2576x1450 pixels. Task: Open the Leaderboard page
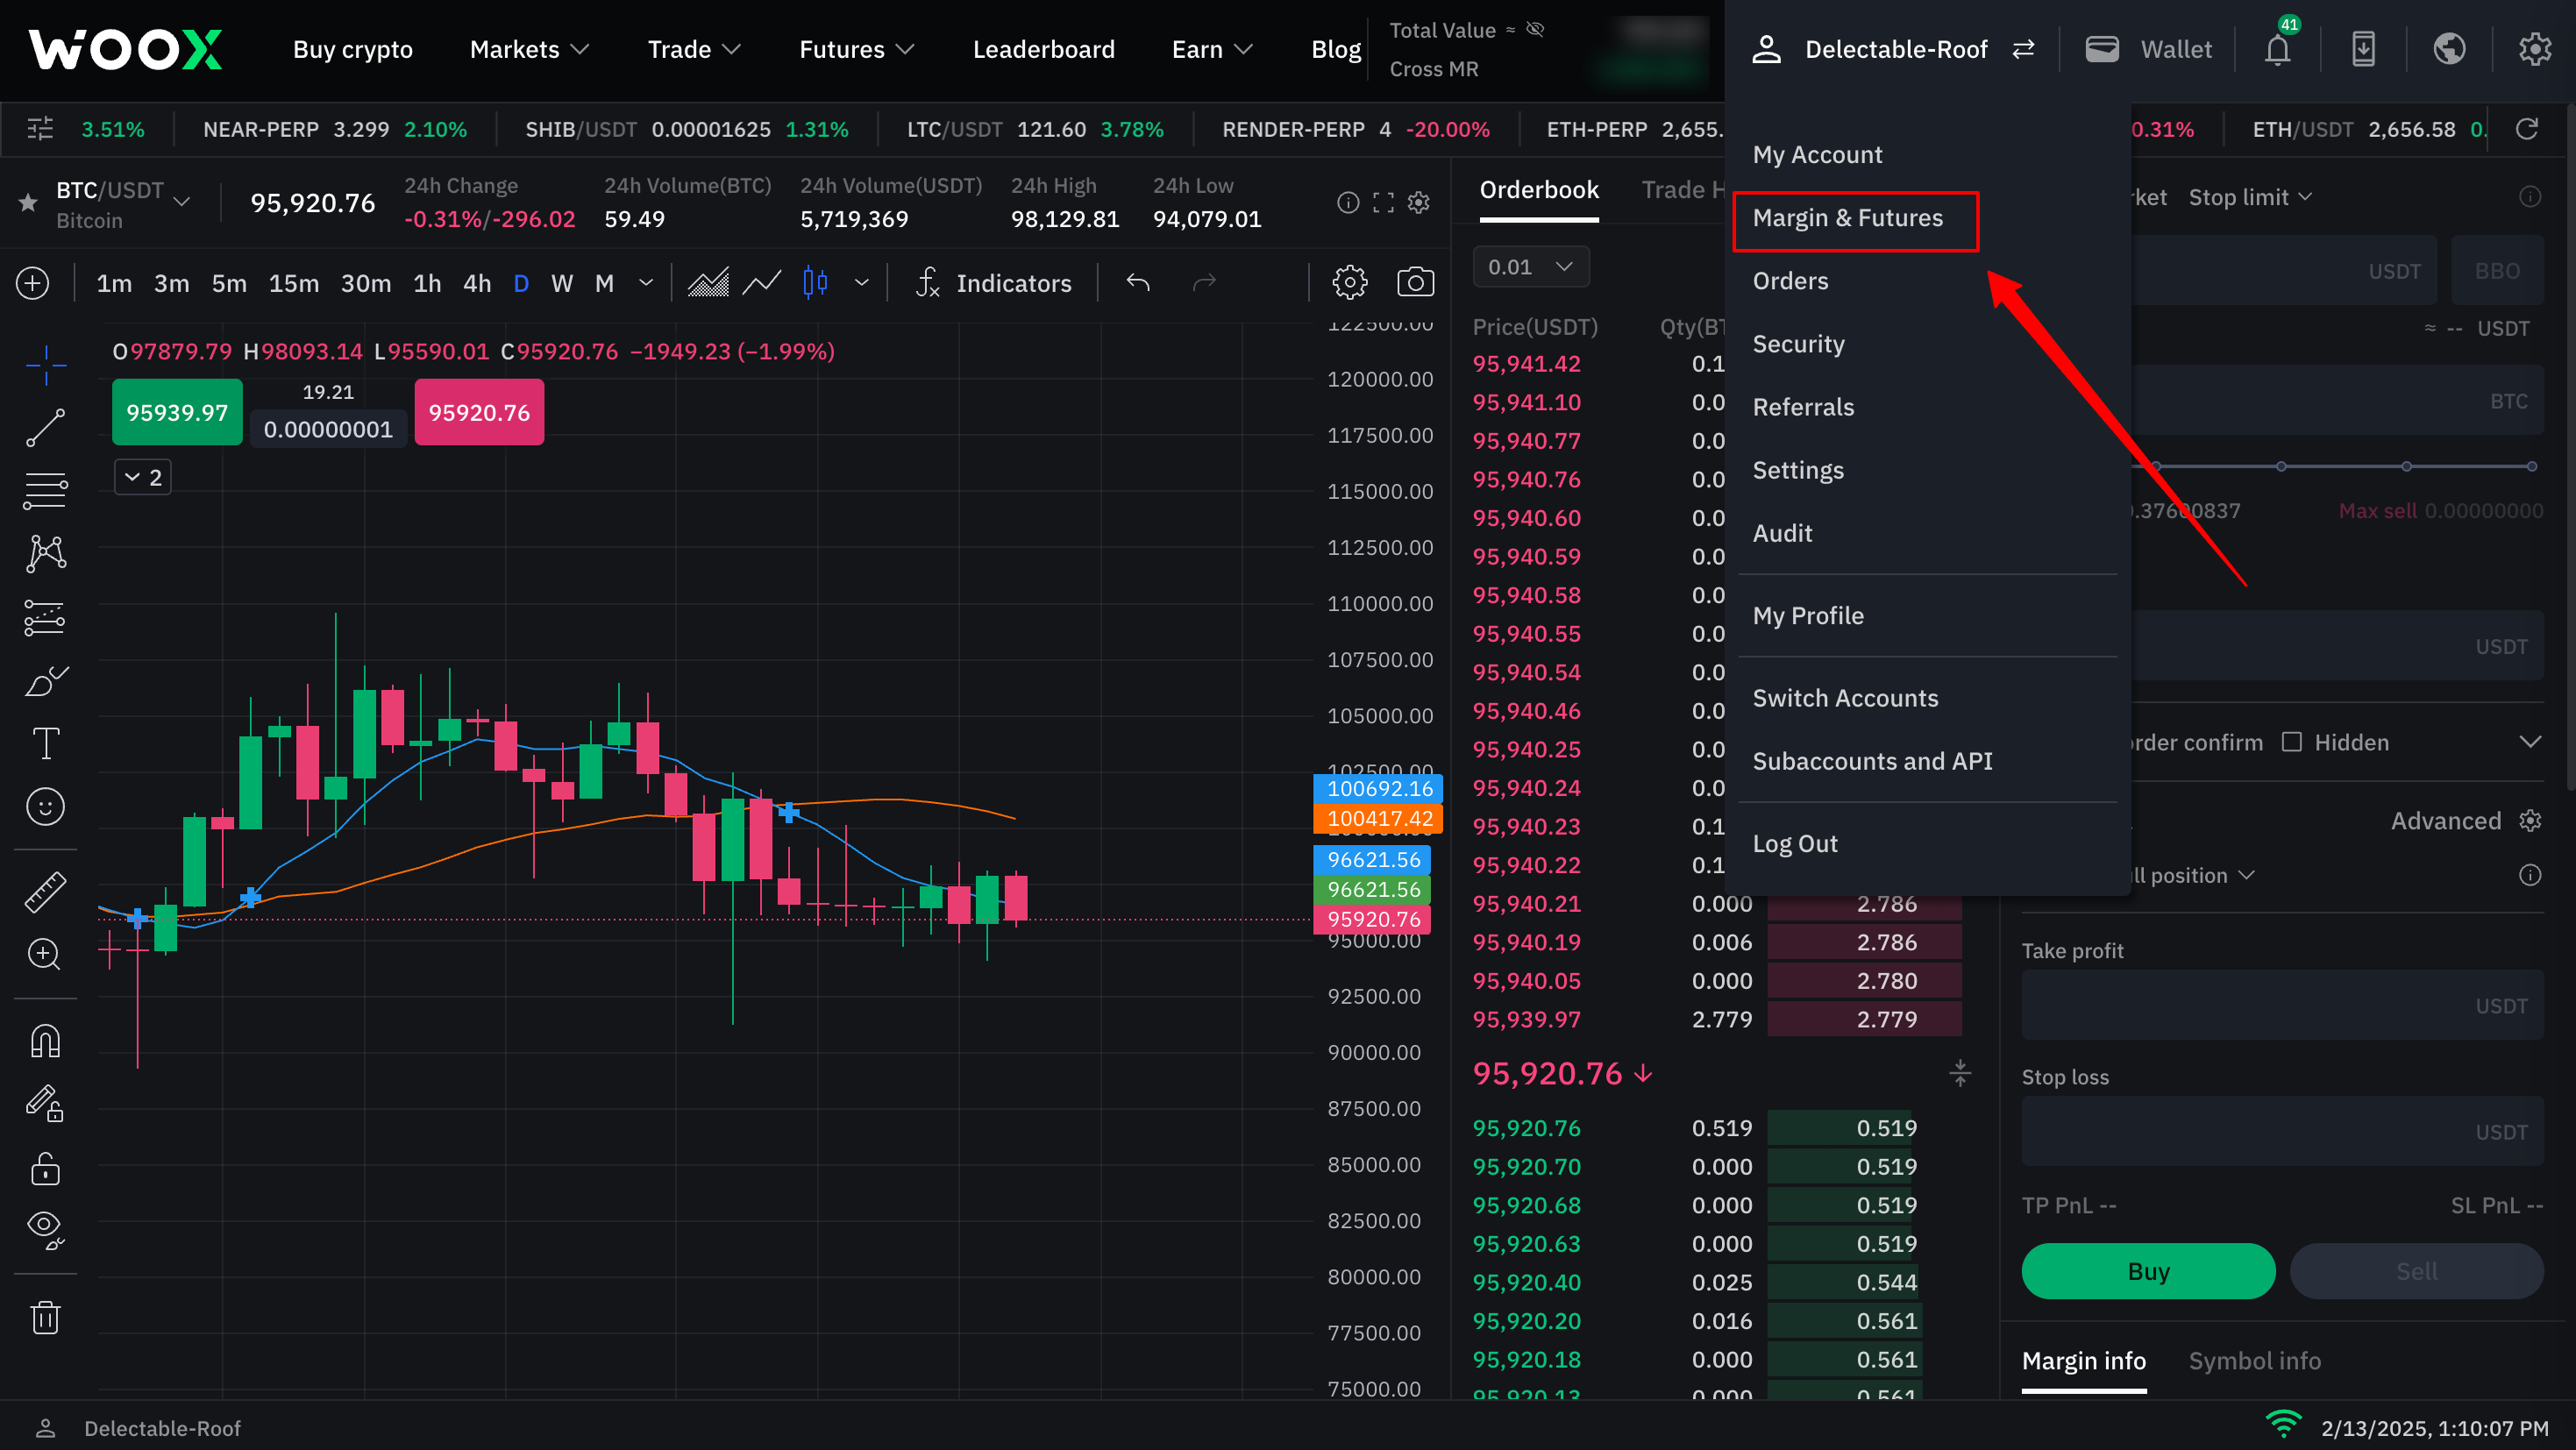1043,49
